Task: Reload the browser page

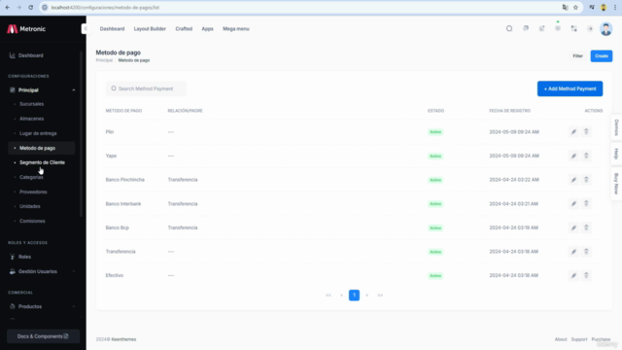Action: pos(30,8)
